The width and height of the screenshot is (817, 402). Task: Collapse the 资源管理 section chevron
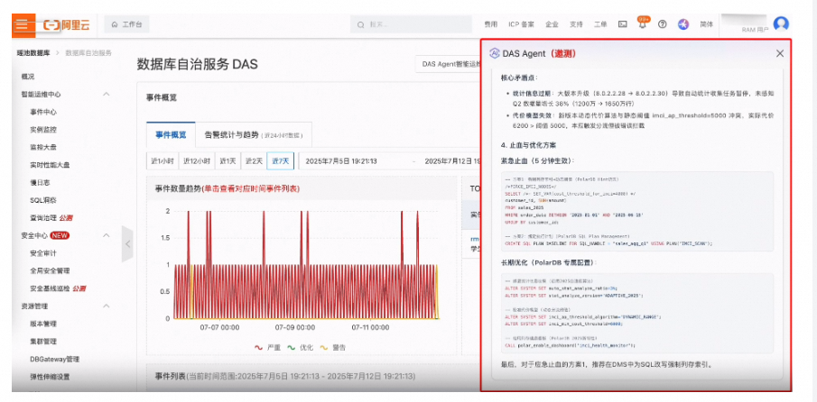point(107,306)
